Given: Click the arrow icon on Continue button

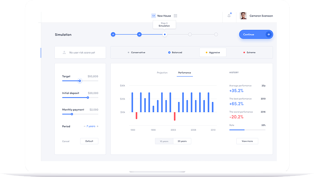Looking at the screenshot, I should (268, 34).
